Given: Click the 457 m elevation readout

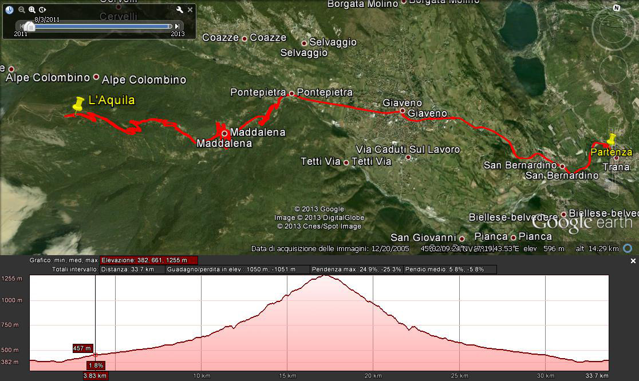Looking at the screenshot, I should [x=82, y=348].
